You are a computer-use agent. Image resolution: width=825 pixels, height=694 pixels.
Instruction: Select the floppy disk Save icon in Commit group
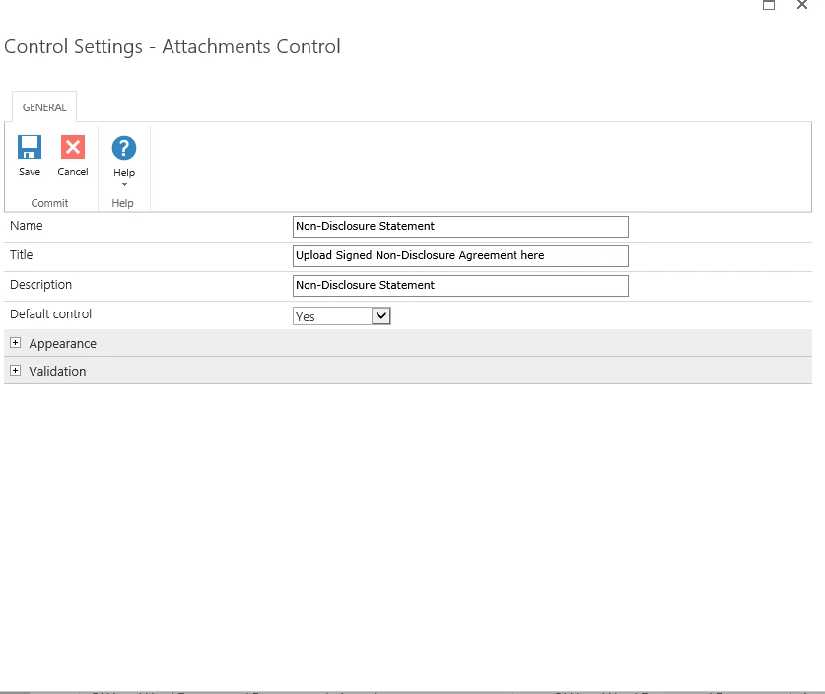[29, 148]
